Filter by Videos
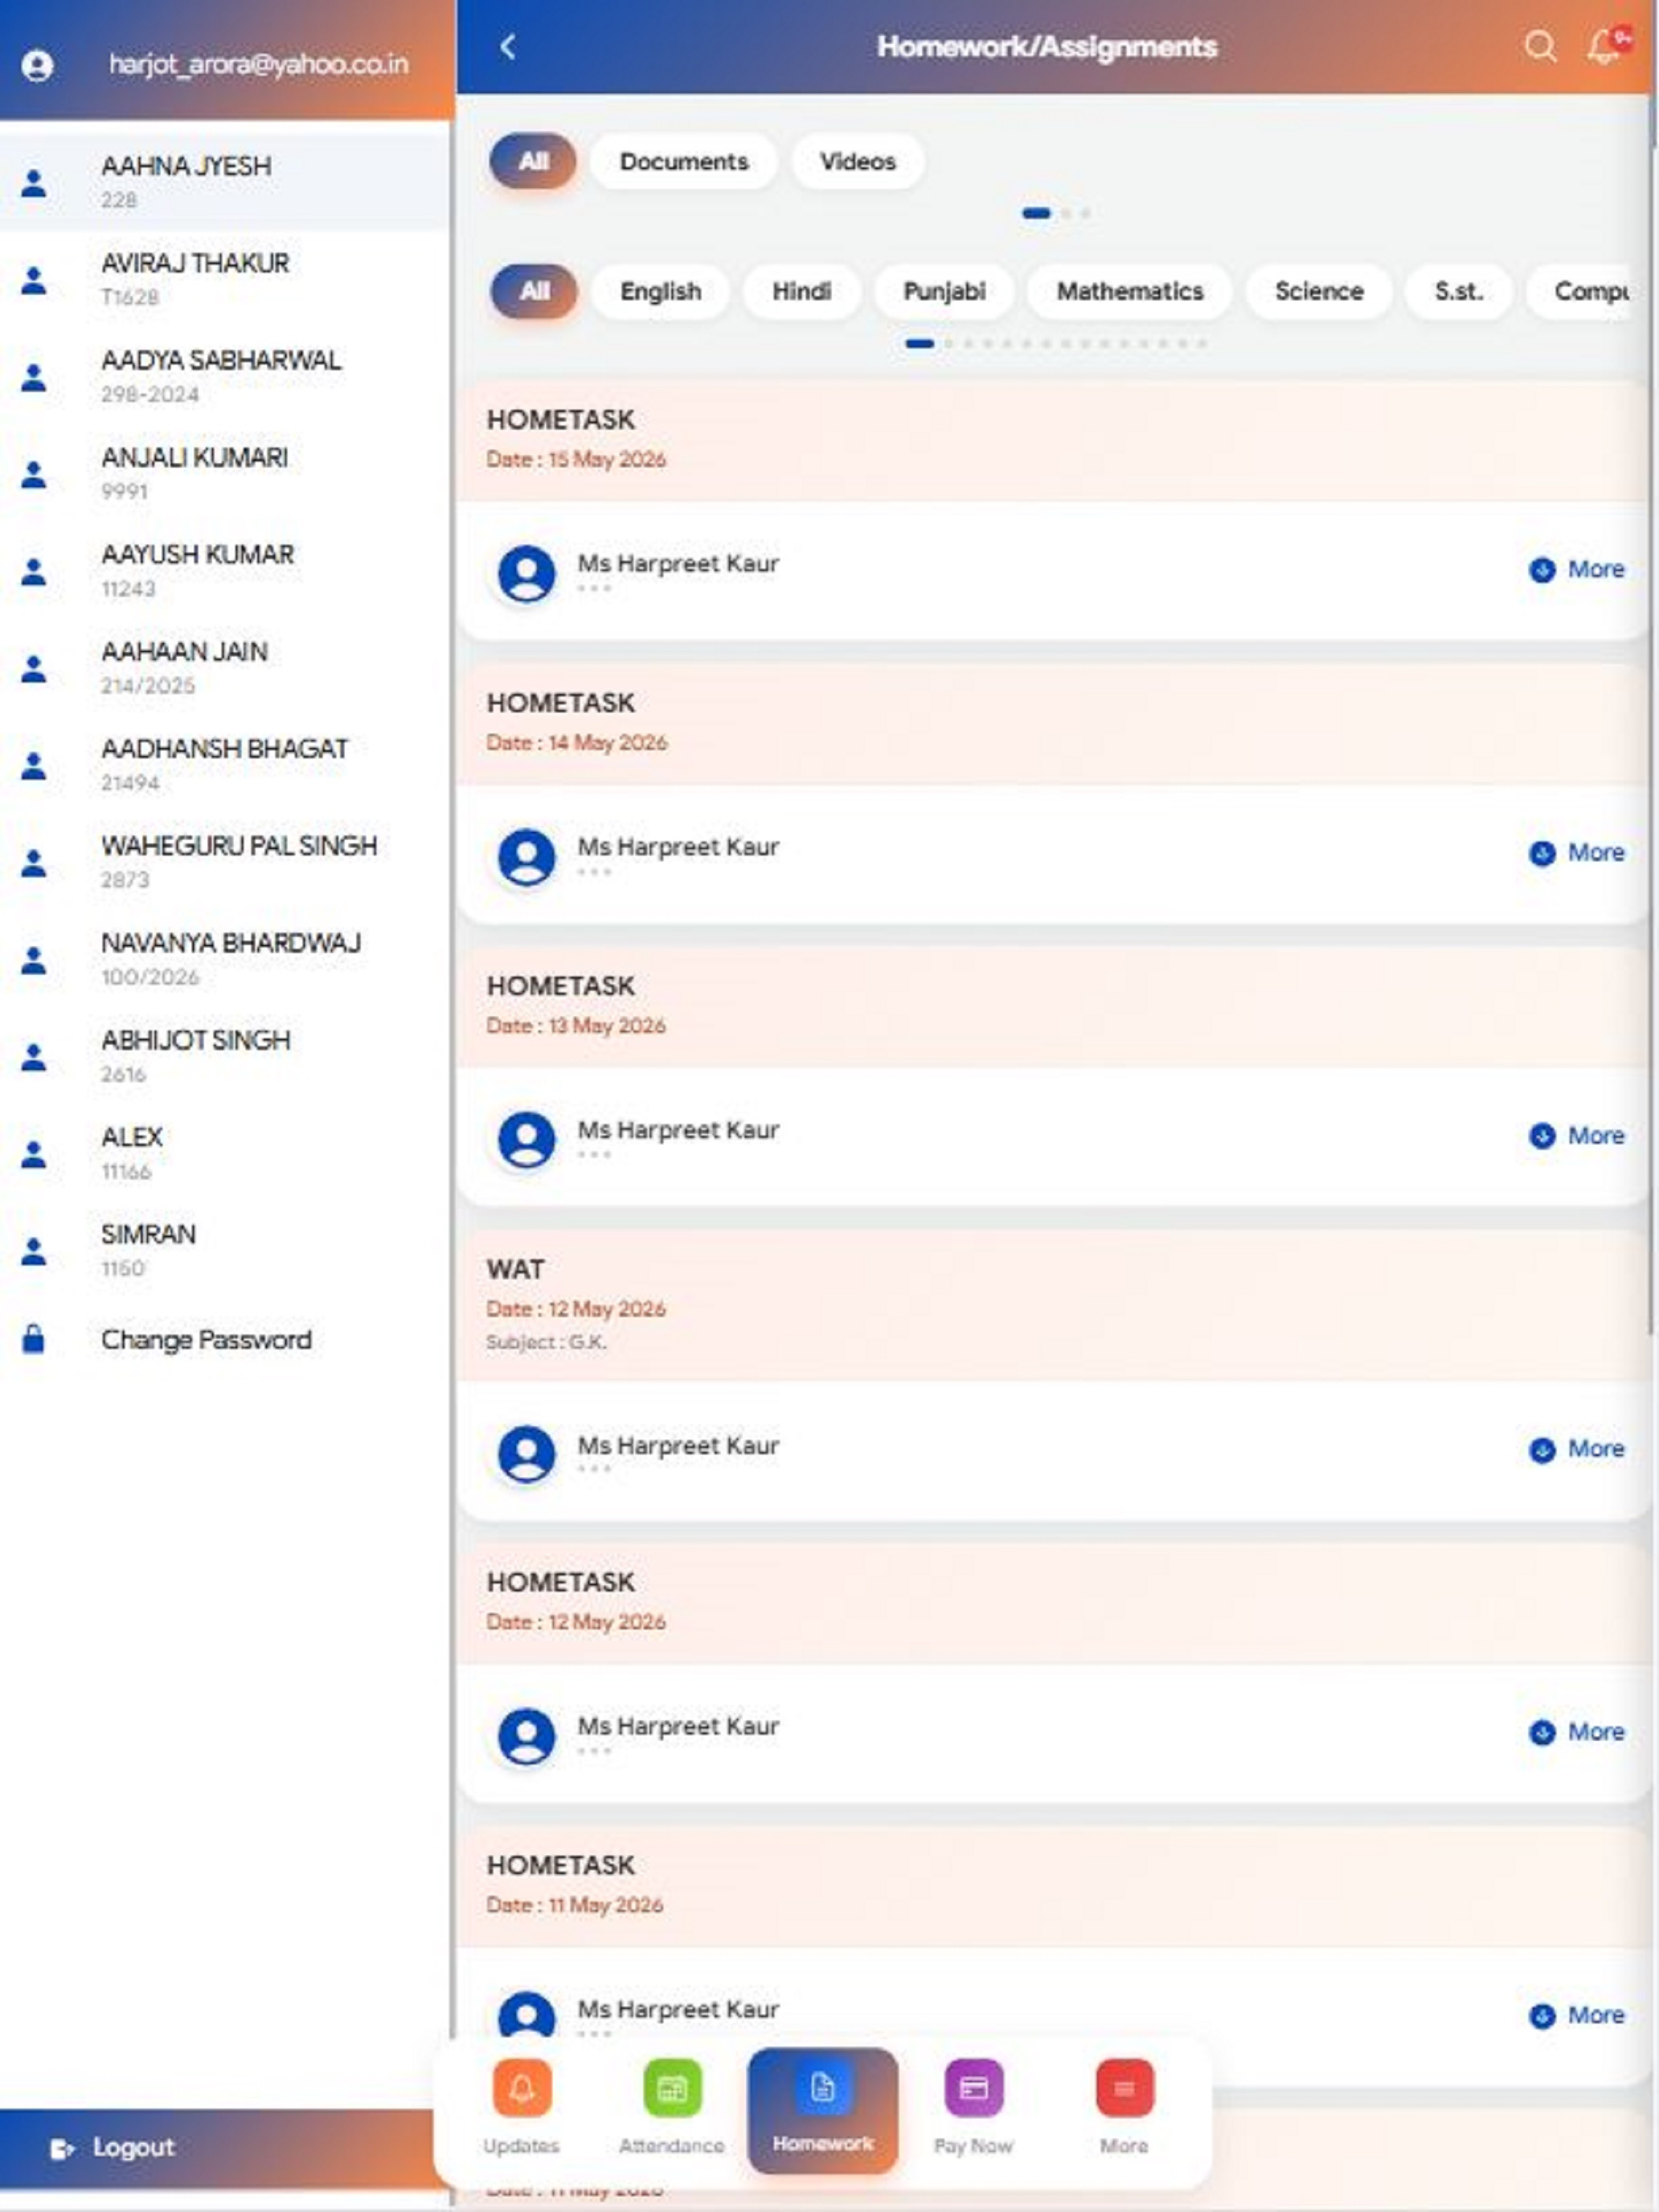1659x2212 pixels. pos(858,161)
